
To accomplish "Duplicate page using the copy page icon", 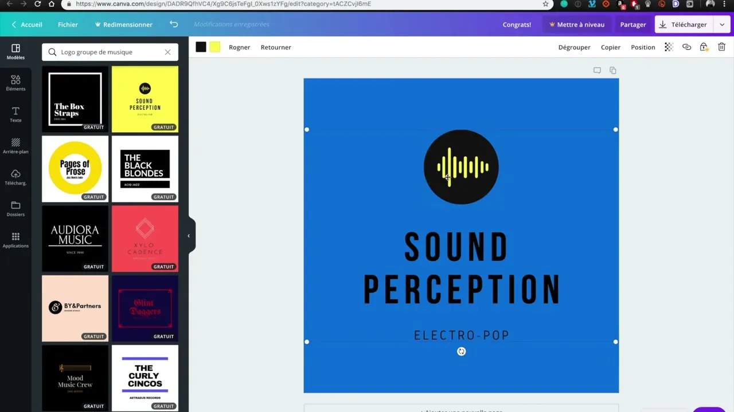I will [x=613, y=70].
